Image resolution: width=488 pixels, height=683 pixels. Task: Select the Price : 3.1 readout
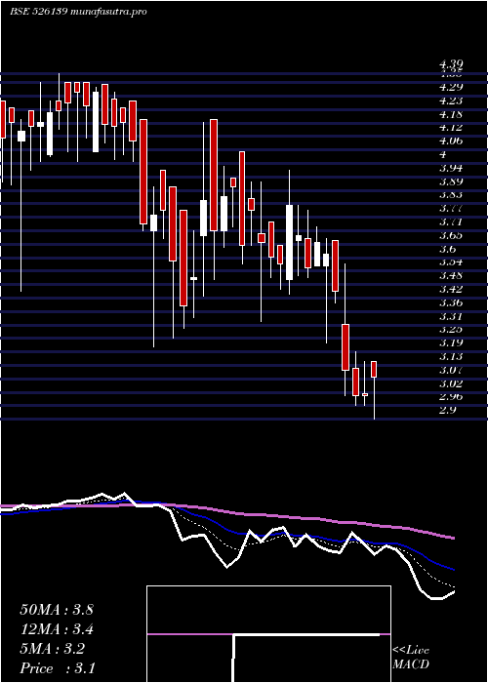(58, 668)
